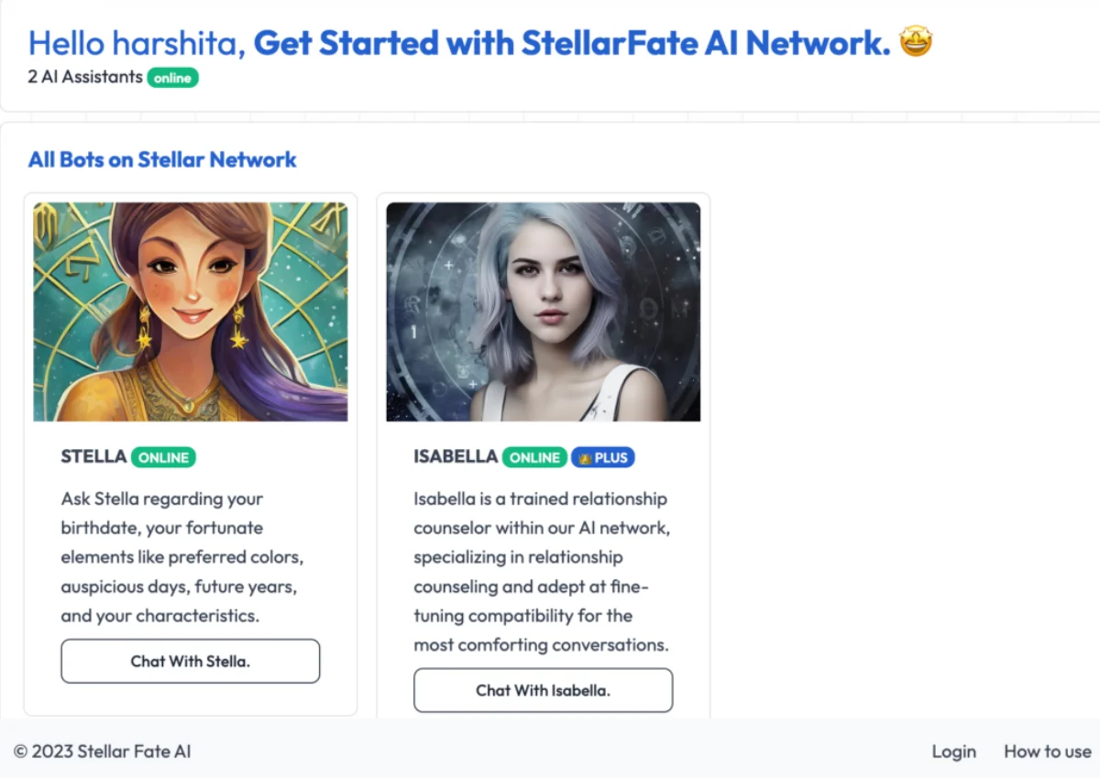The width and height of the screenshot is (1100, 778).
Task: Click the ONLINE badge on Stella's card
Action: coord(163,457)
